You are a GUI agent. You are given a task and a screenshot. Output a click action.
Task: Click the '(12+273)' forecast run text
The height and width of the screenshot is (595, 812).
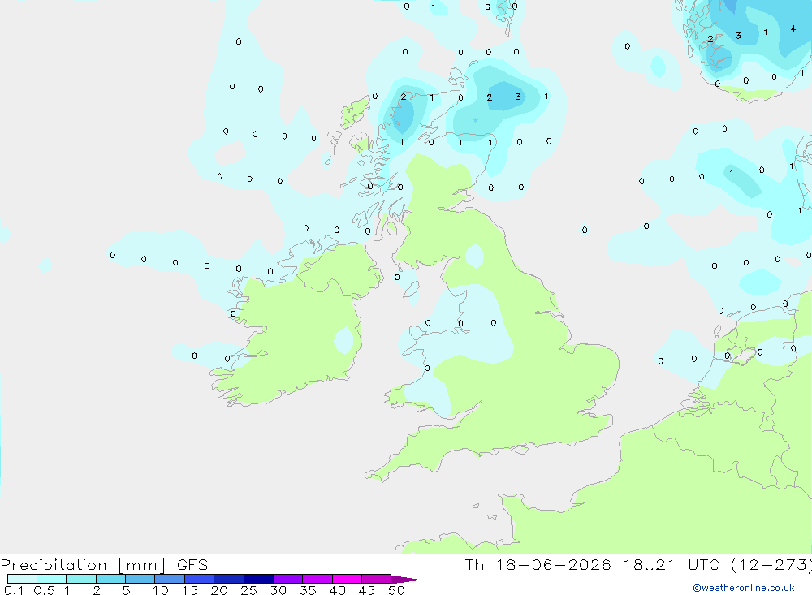tap(771, 565)
